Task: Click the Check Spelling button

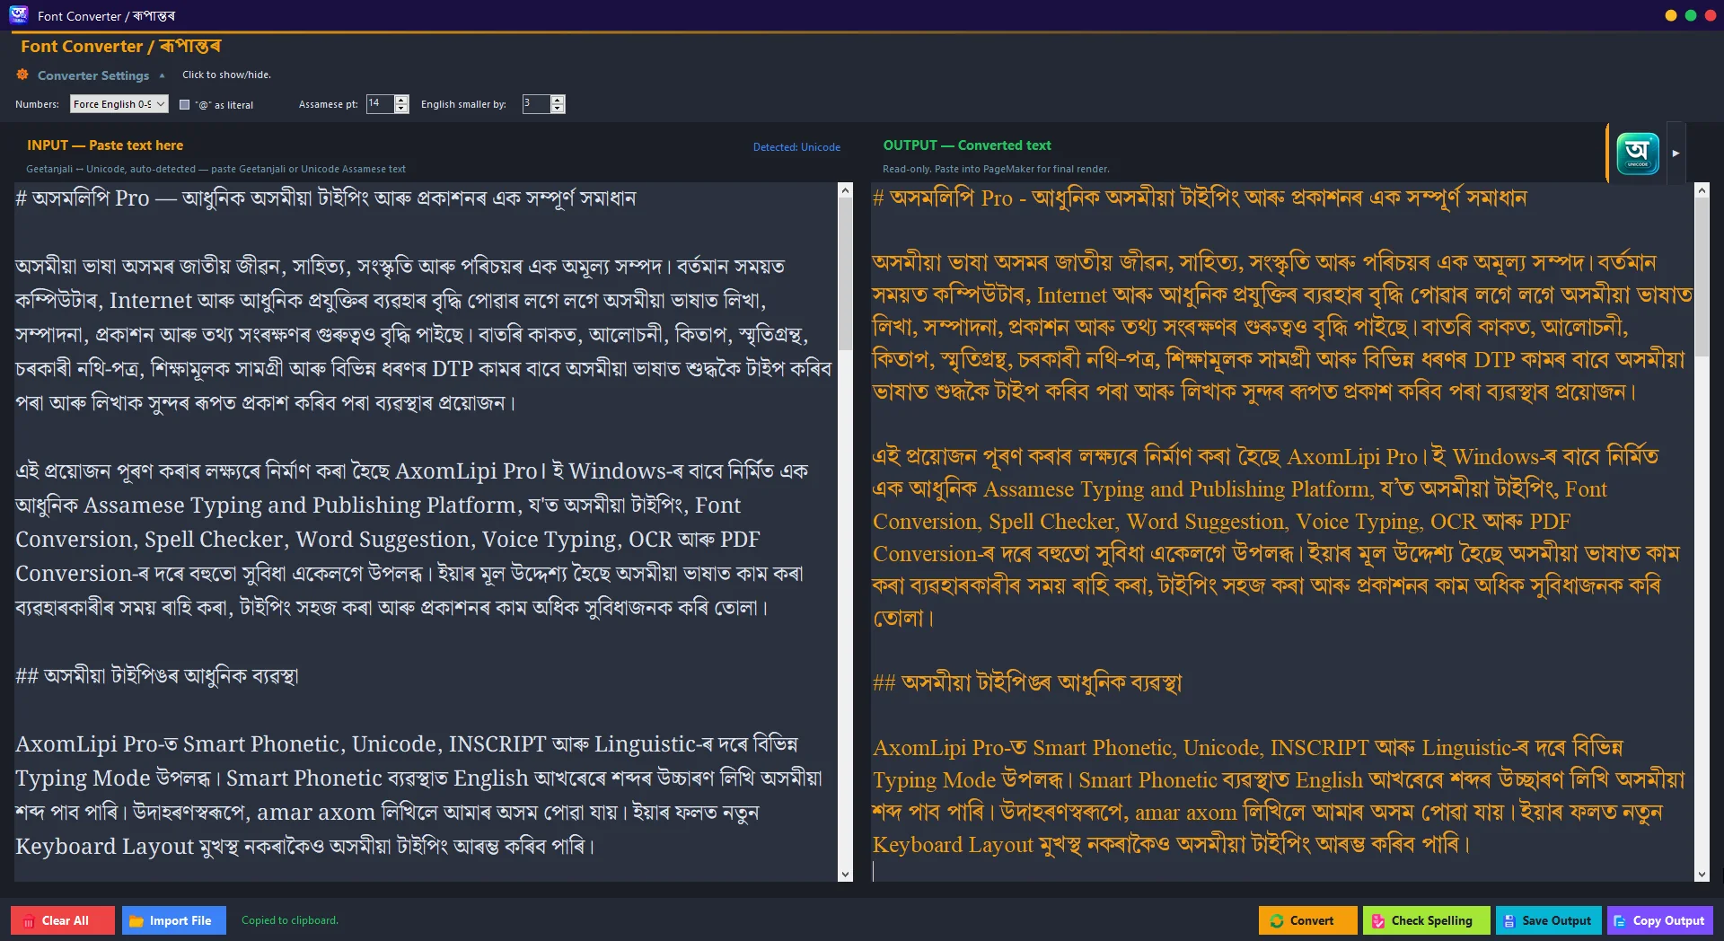Action: point(1426,920)
